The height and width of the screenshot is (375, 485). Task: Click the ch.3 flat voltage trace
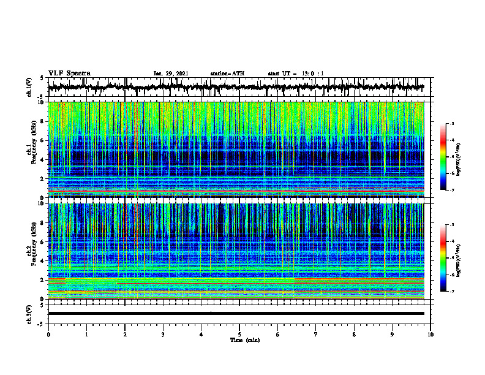236,314
